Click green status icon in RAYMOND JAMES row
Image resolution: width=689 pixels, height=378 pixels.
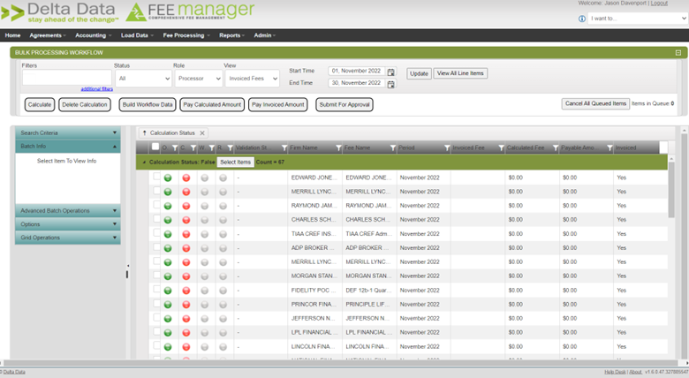pyautogui.click(x=168, y=206)
